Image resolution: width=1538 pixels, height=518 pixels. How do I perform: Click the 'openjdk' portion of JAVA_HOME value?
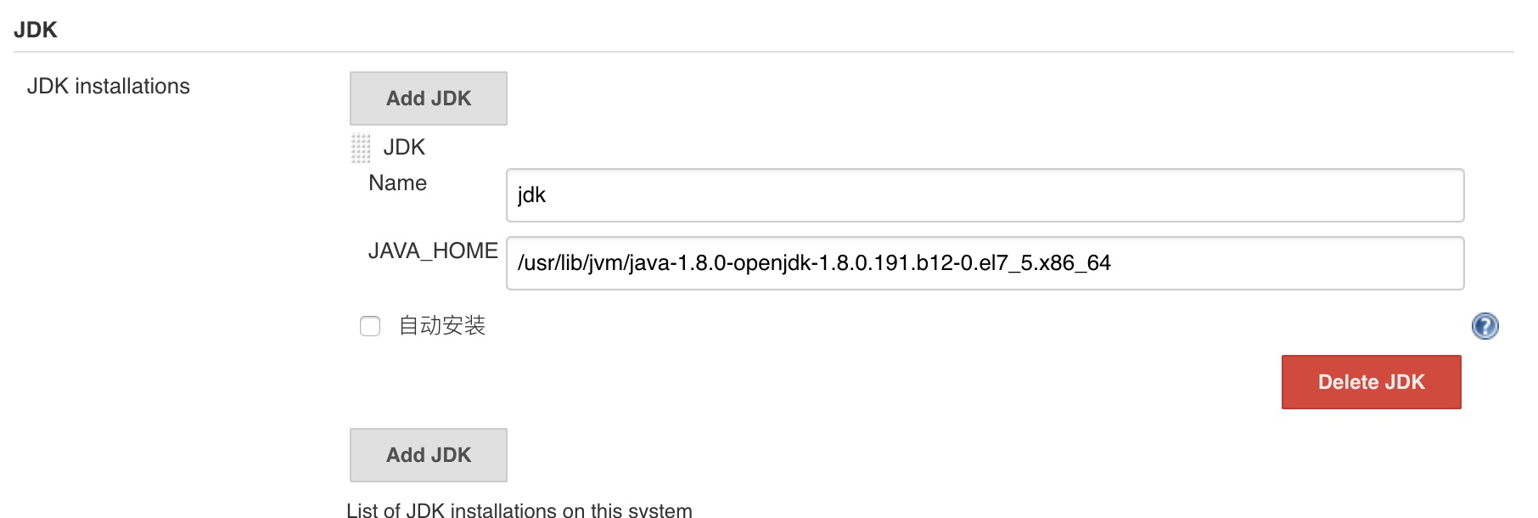772,263
